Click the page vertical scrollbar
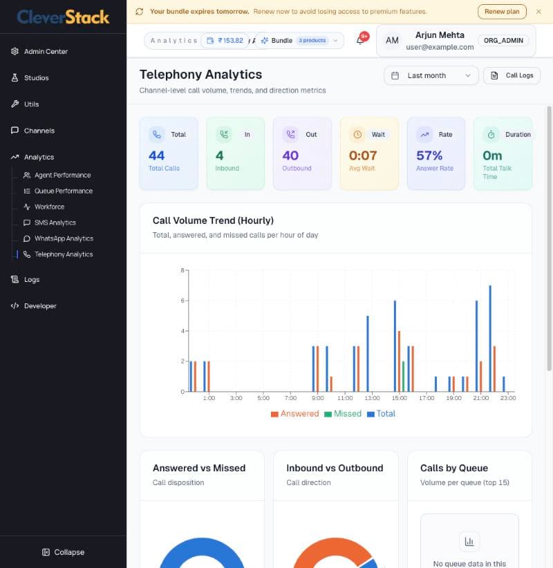553x568 pixels. point(550,238)
